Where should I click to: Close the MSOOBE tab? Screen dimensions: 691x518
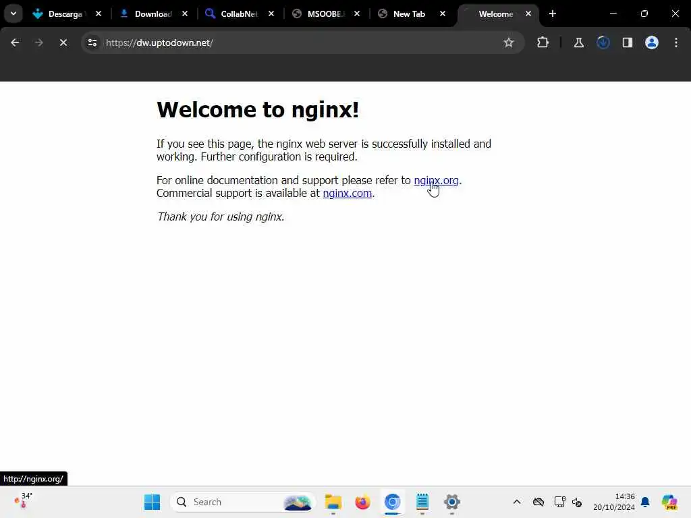point(357,13)
